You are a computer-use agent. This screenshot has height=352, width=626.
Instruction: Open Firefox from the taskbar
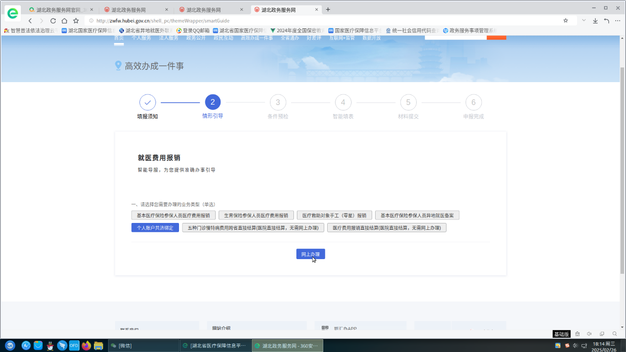(x=86, y=346)
